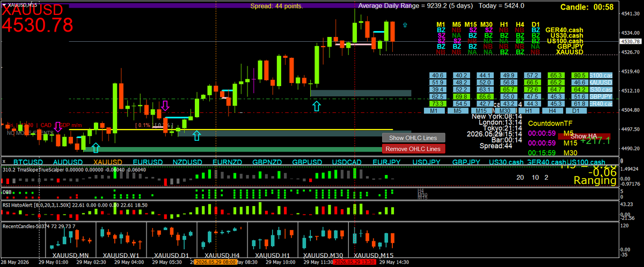
Task: Open the GBPUSD symbol button
Action: [x=307, y=162]
